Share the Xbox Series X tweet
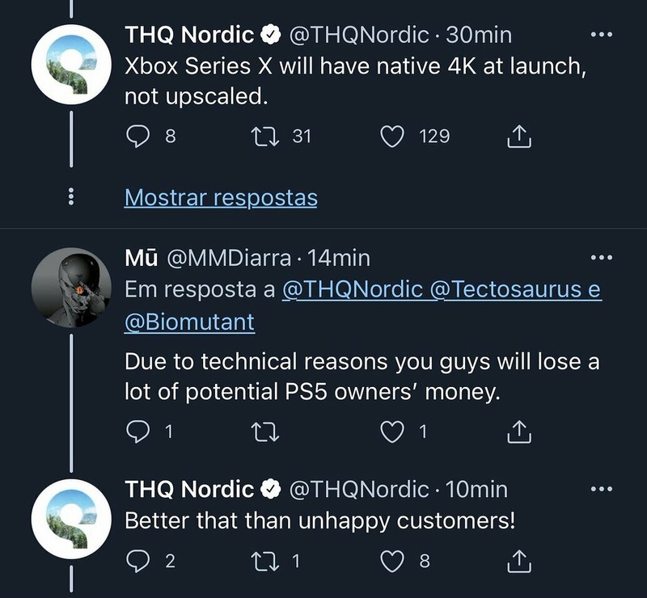 click(518, 137)
